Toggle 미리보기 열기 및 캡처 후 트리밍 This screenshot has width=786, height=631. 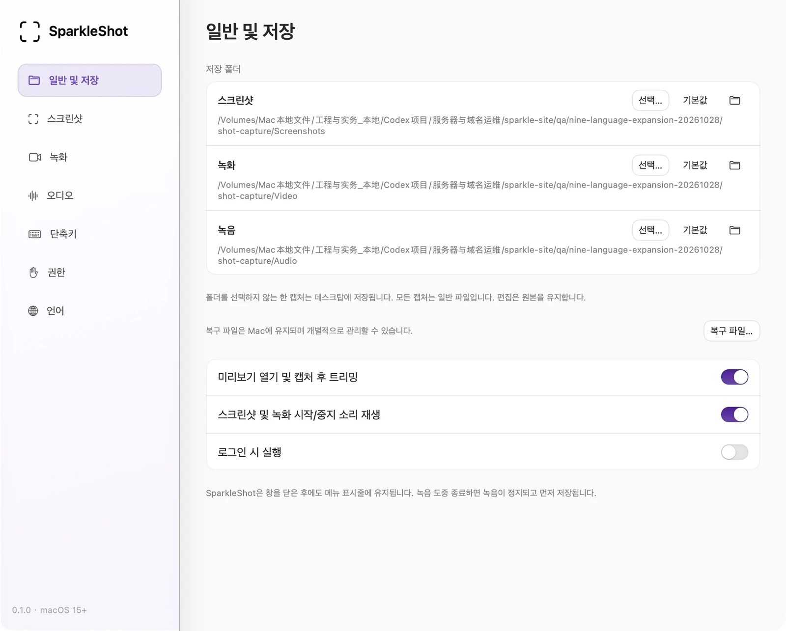(734, 377)
